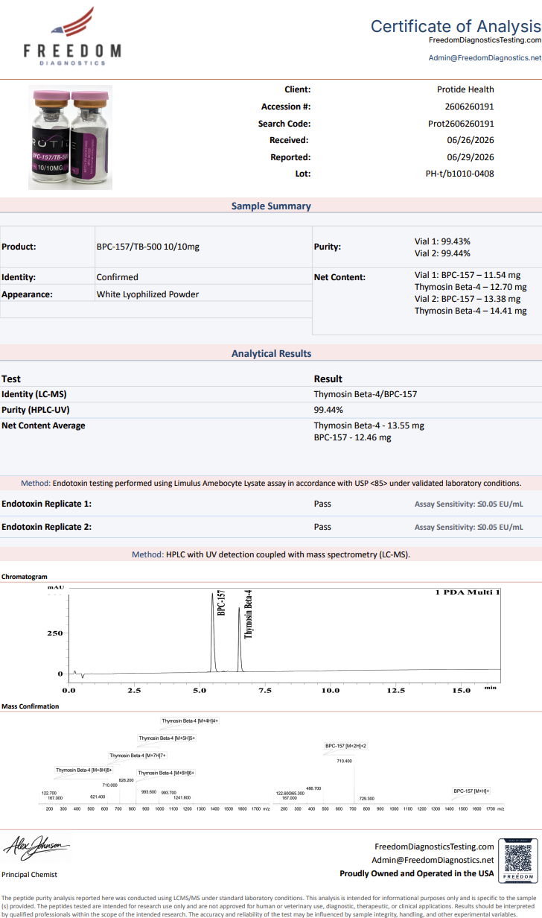Image resolution: width=542 pixels, height=918 pixels.
Task: Click the Freedom Diagnostics logo
Action: pyautogui.click(x=72, y=37)
